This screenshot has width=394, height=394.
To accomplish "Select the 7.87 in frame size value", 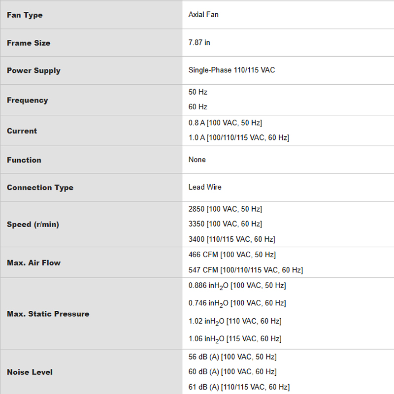I will pyautogui.click(x=199, y=42).
